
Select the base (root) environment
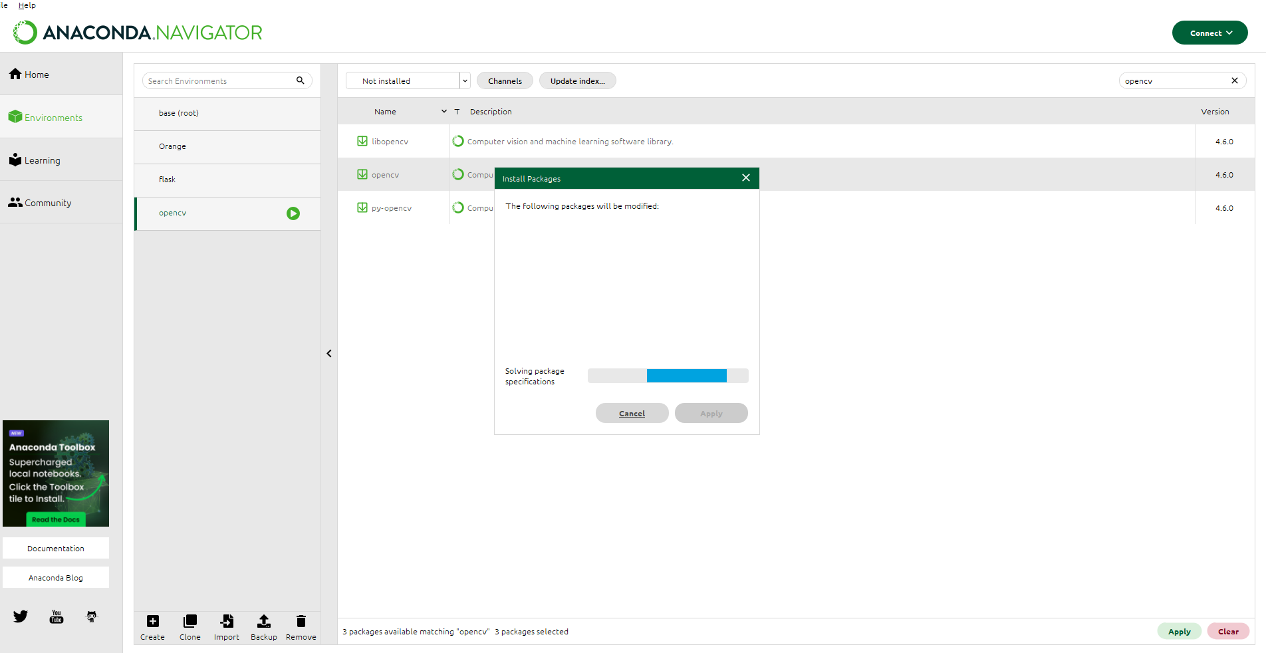pos(227,113)
